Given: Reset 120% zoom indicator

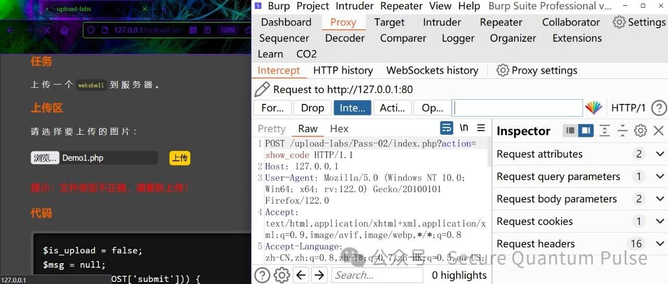Looking at the screenshot, I should [x=228, y=30].
